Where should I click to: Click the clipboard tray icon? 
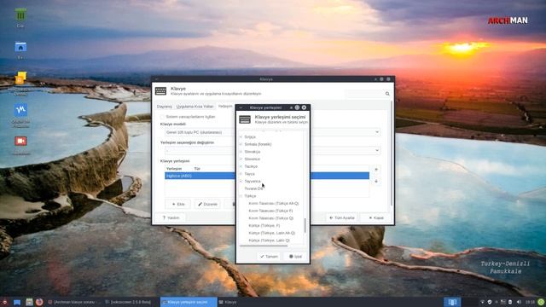(x=510, y=302)
